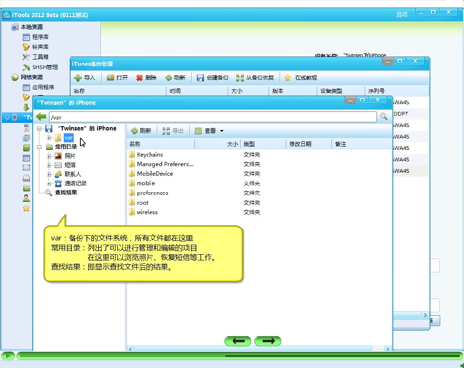
Task: Open 通话记录 call history item
Action: pyautogui.click(x=75, y=183)
